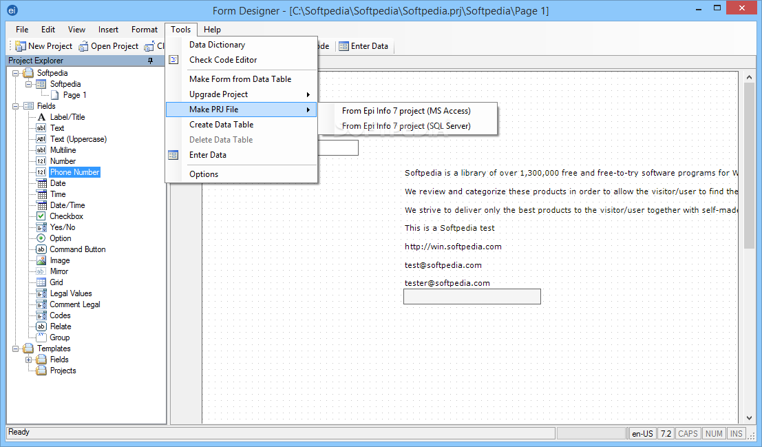
Task: Expand the Templates Fields folder
Action: 29,360
